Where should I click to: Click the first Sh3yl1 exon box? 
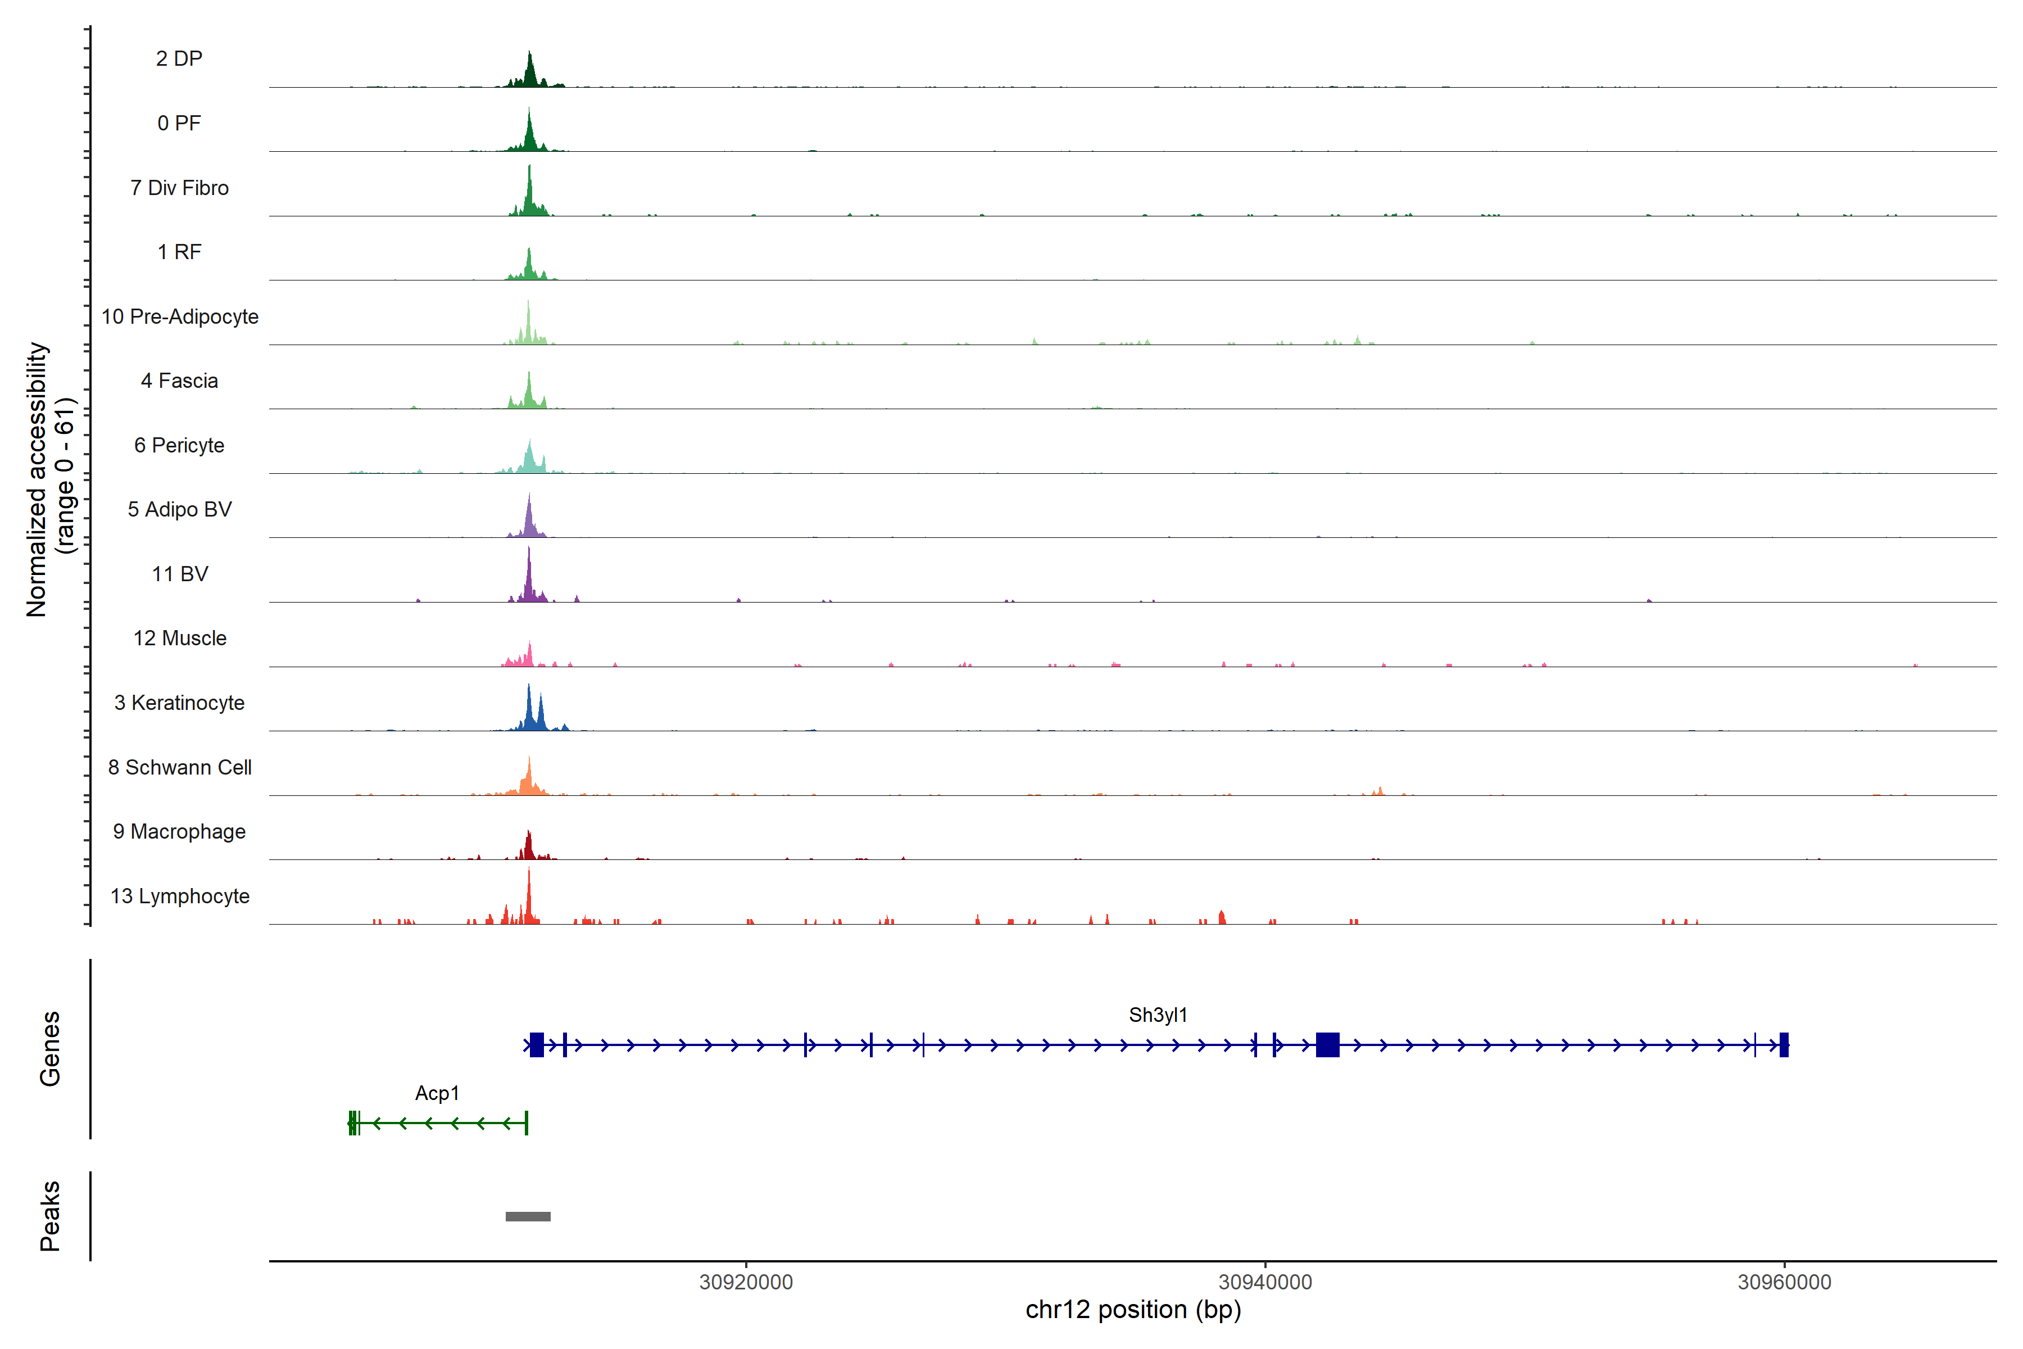537,1044
